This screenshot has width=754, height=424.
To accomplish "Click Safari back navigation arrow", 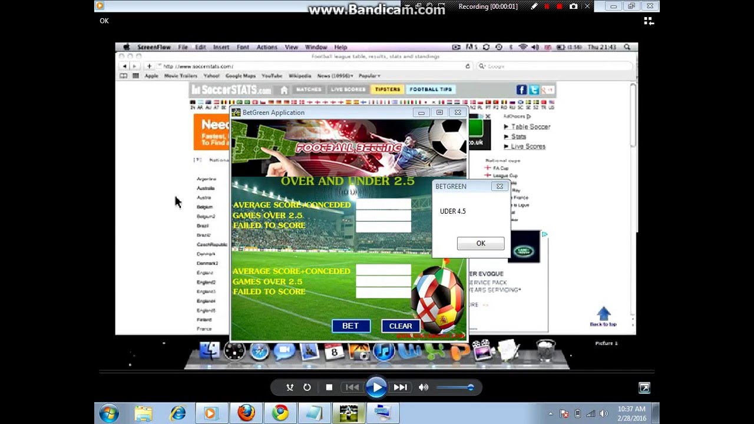I will (x=124, y=66).
